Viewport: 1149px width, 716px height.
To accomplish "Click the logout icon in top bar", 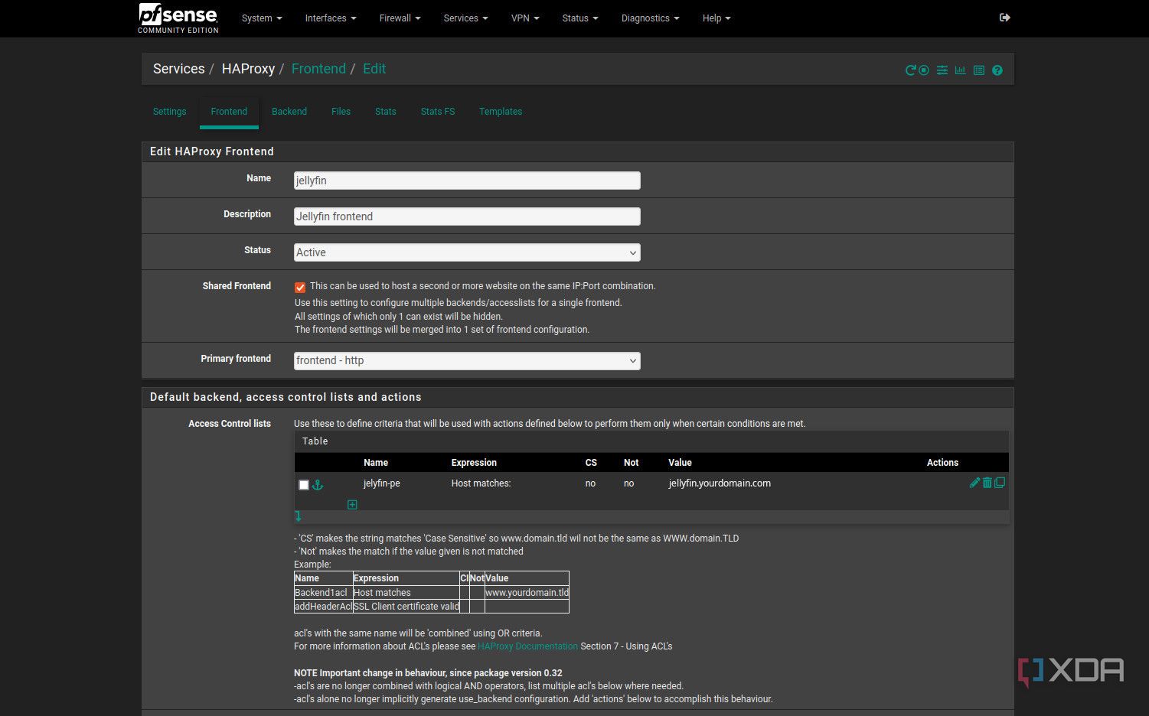I will (x=1005, y=18).
